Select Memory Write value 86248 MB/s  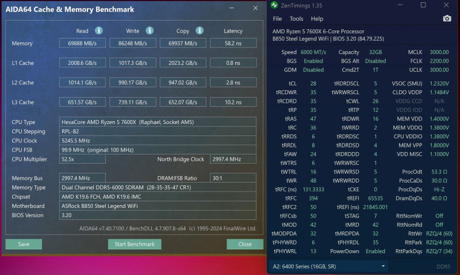pos(133,43)
